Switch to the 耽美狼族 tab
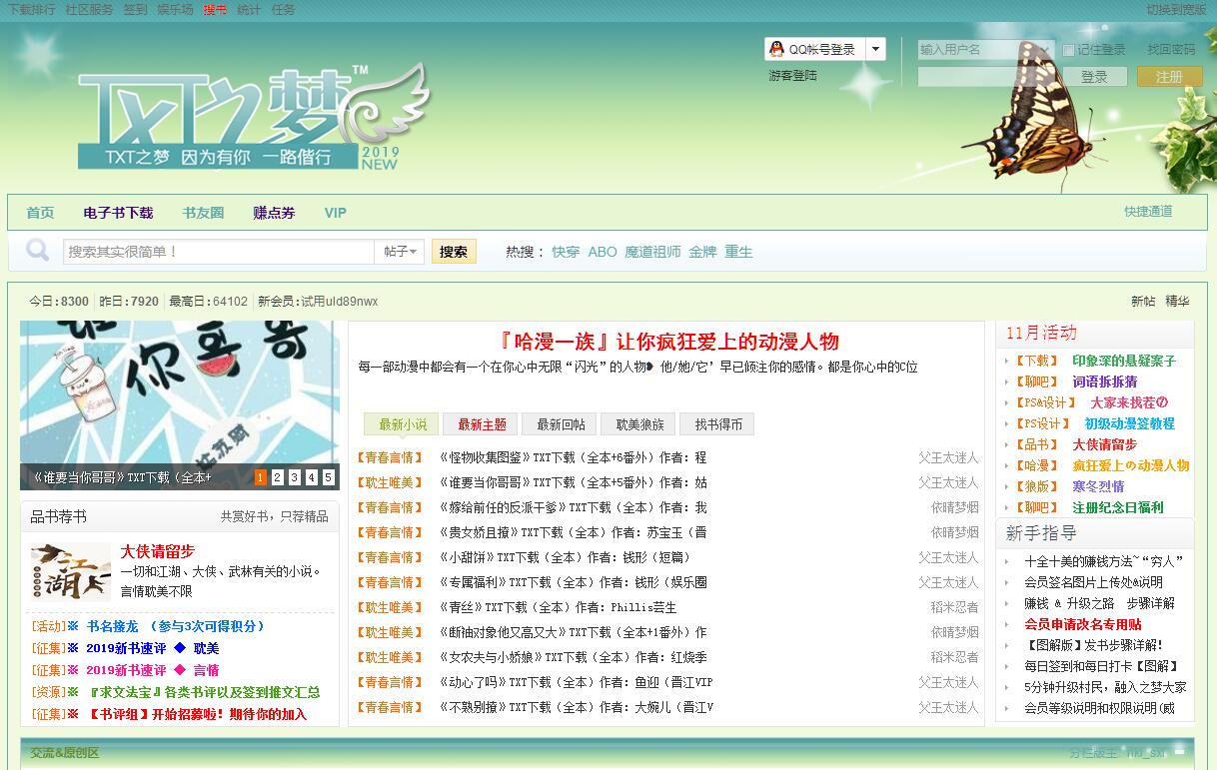 coord(637,424)
